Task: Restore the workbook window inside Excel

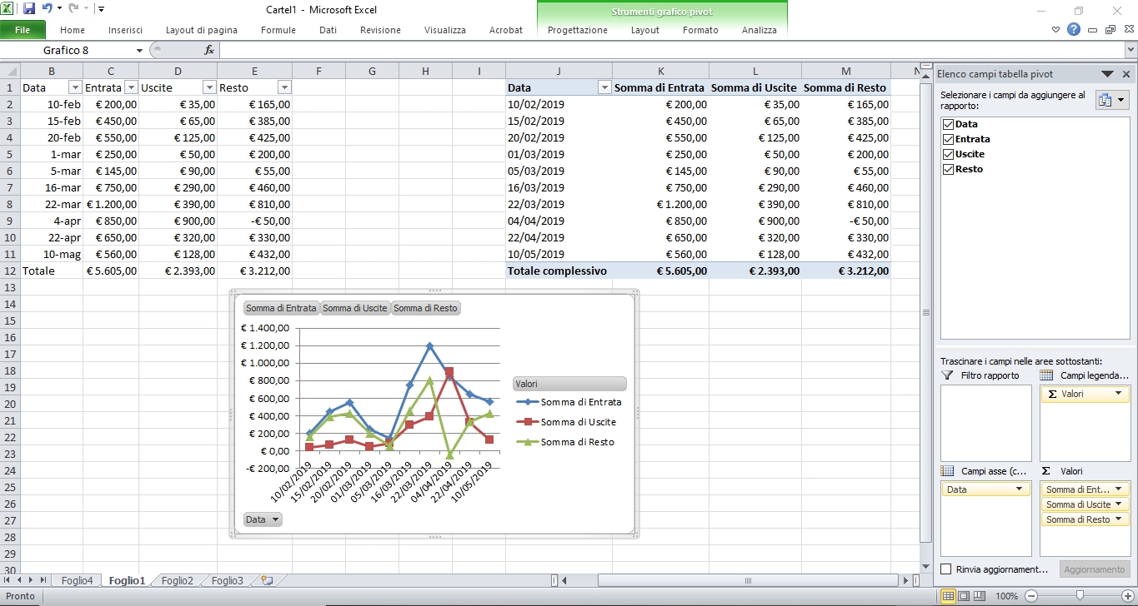Action: pyautogui.click(x=1110, y=30)
